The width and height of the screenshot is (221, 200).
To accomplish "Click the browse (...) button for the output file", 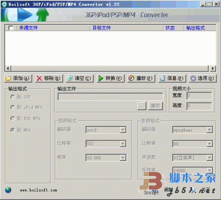I will [141, 106].
